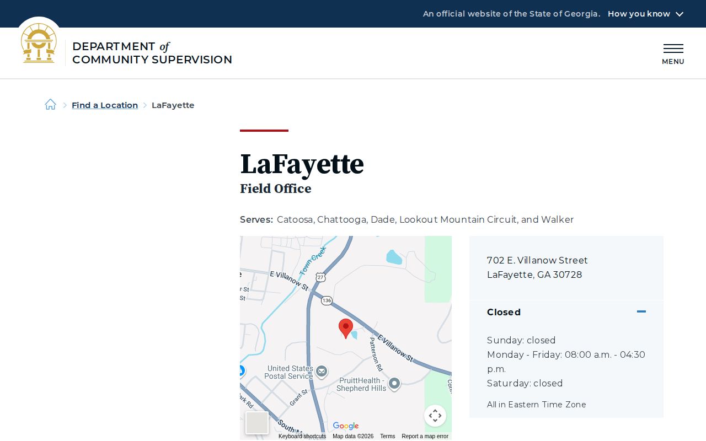
Task: Open map Keyboard shortcuts
Action: pyautogui.click(x=302, y=436)
